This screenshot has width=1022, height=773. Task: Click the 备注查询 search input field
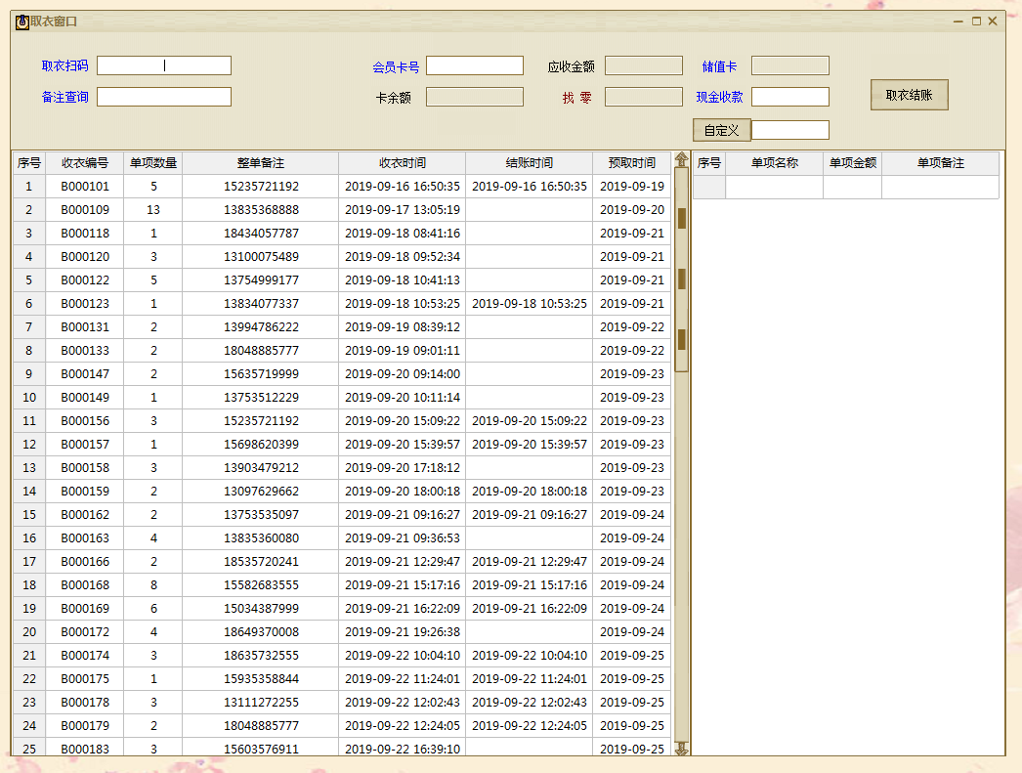point(164,97)
